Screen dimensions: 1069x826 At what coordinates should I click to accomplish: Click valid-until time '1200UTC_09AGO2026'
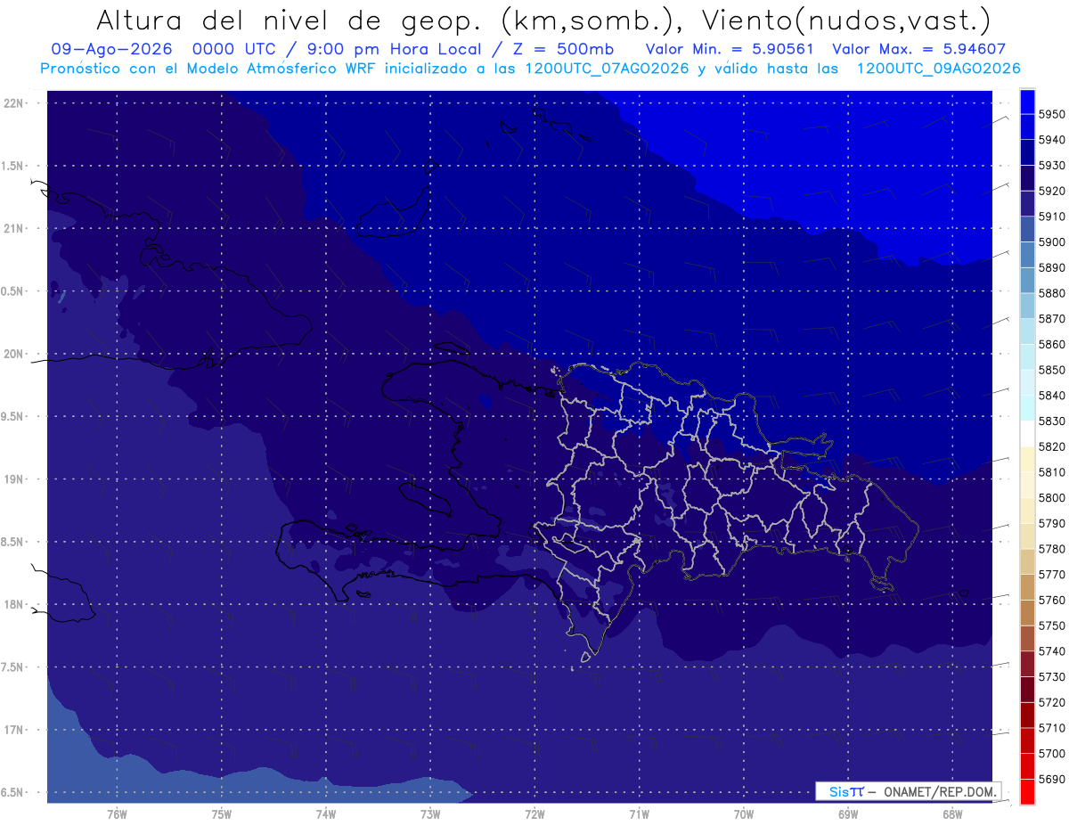pyautogui.click(x=938, y=69)
